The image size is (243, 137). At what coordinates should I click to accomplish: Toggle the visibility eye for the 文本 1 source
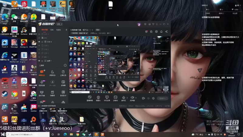pos(39,53)
